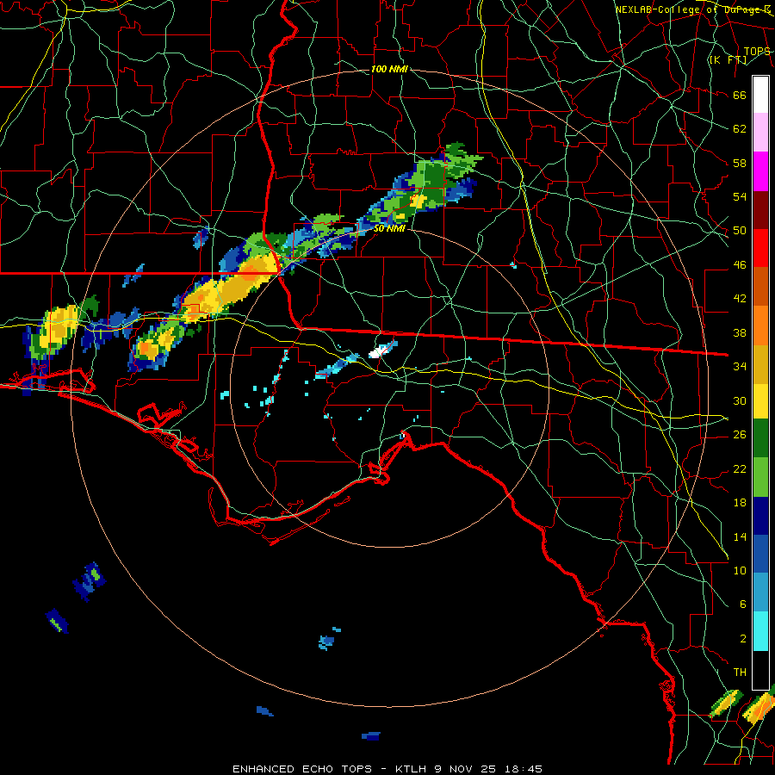Image resolution: width=775 pixels, height=775 pixels.
Task: Click the '[K FT]' units label
Action: pos(728,59)
